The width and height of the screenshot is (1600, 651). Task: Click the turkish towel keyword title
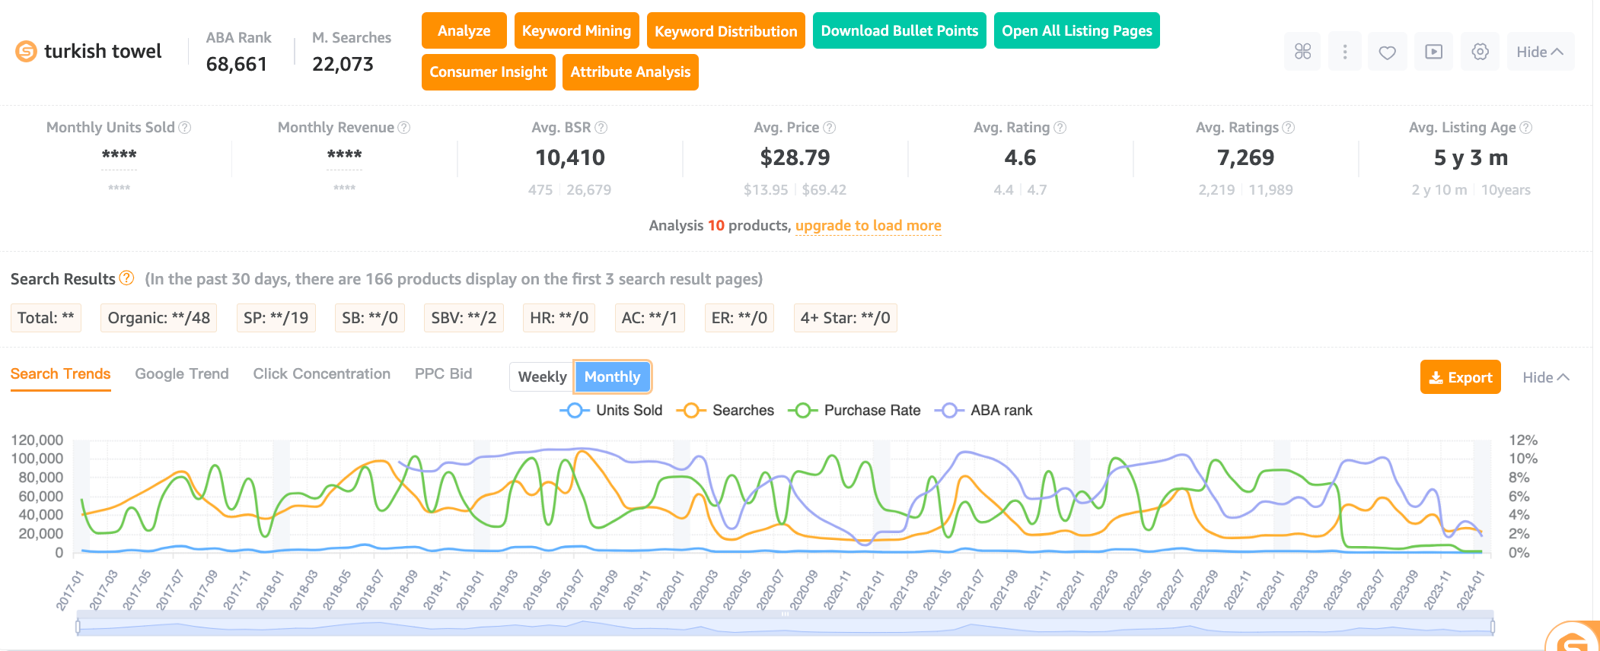click(x=103, y=51)
